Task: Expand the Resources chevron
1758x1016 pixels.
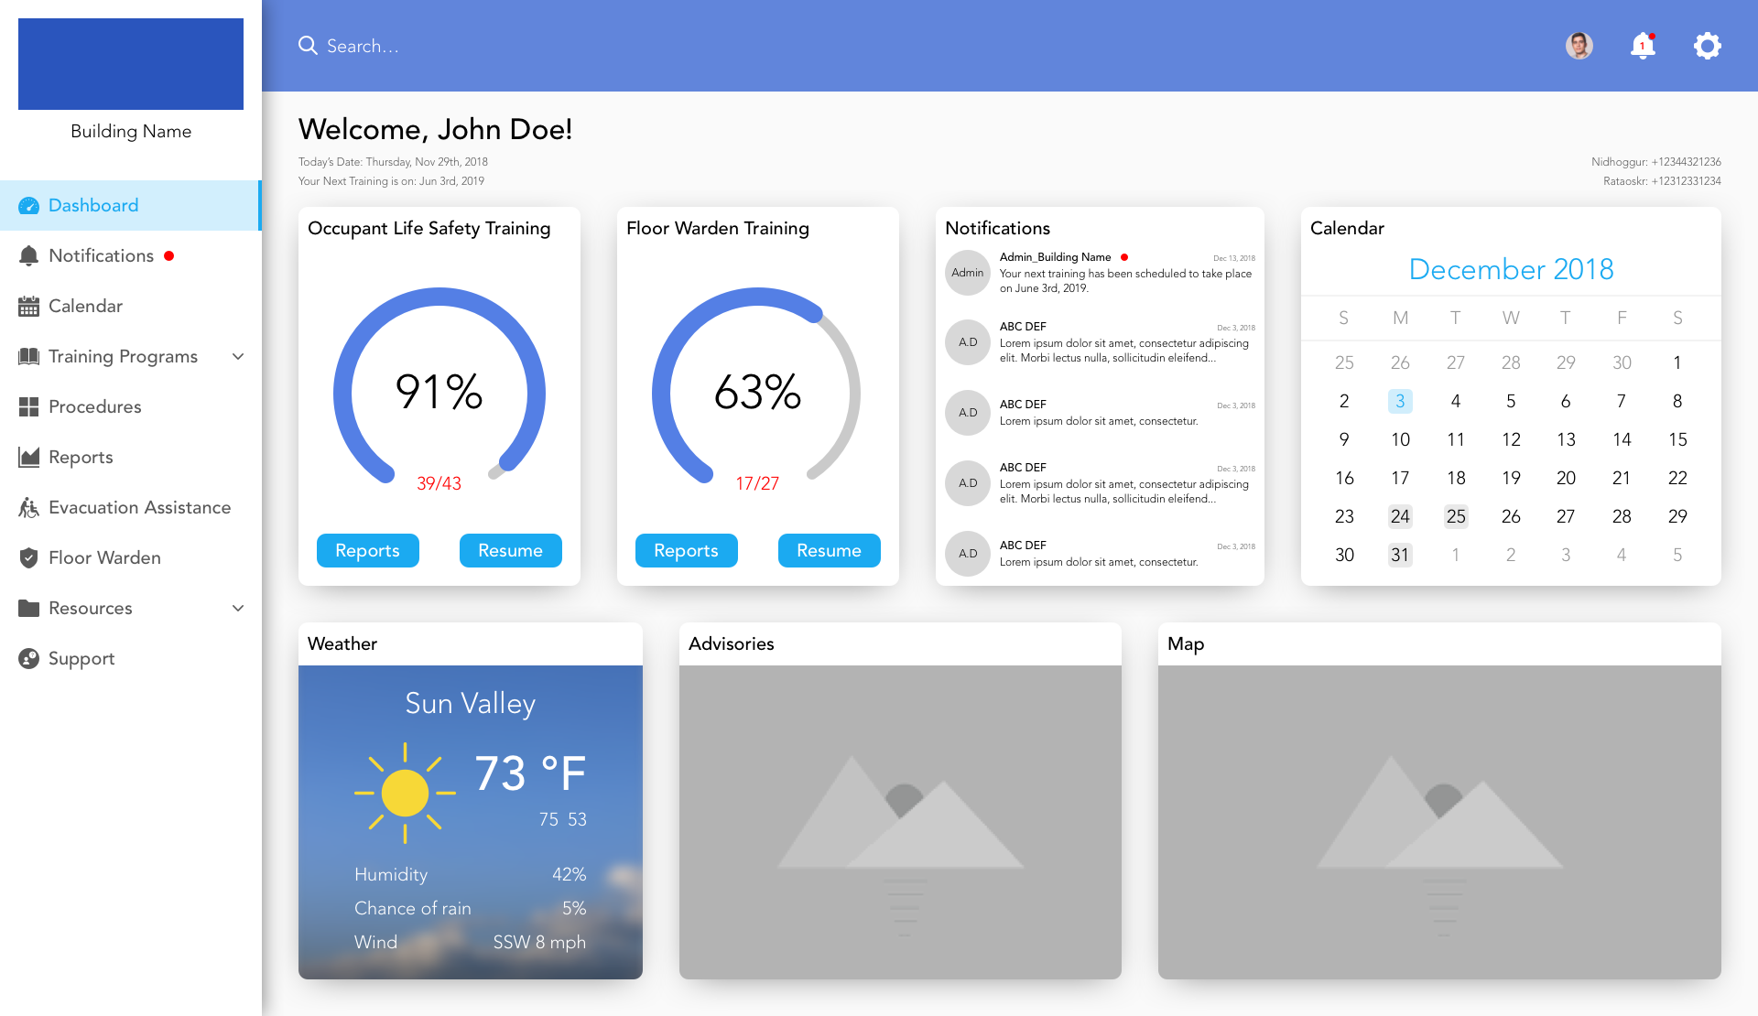Action: pyautogui.click(x=238, y=608)
